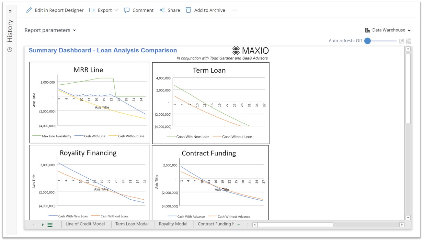Open the all sheets list hamburger icon
Screen dimensions: 423x241
click(50, 225)
